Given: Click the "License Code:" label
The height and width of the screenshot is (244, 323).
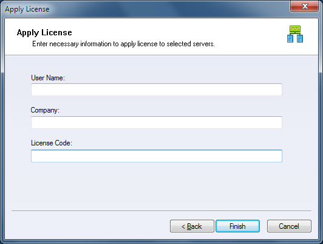Looking at the screenshot, I should pos(52,143).
